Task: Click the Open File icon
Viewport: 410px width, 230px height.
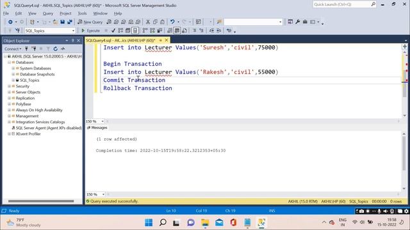Action: point(55,22)
